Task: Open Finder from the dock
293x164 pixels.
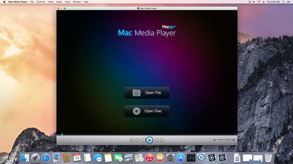Action: pos(25,158)
